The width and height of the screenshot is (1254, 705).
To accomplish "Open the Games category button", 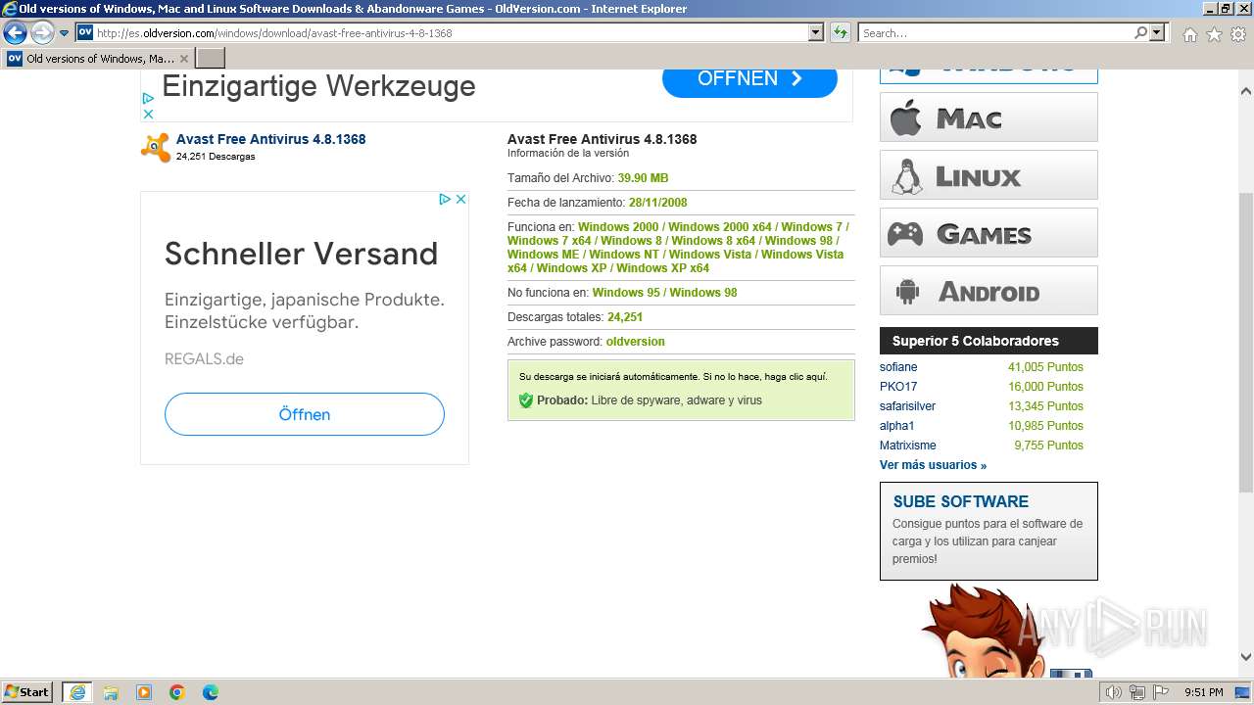I will coord(989,233).
